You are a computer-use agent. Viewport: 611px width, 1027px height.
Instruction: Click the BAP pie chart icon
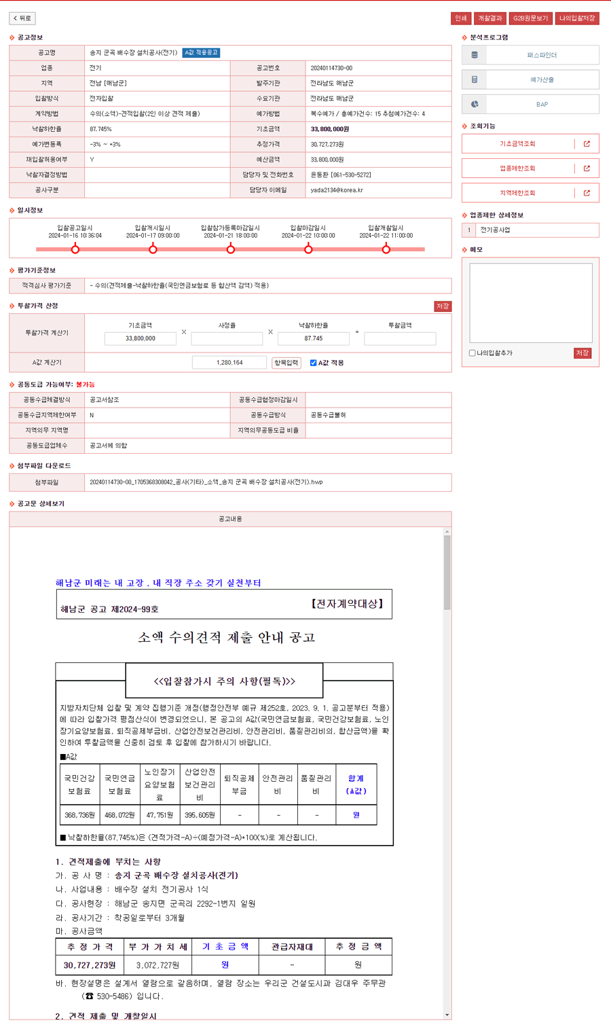[x=475, y=104]
